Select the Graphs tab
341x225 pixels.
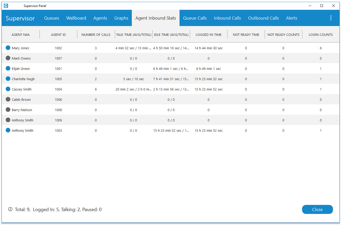(x=121, y=18)
